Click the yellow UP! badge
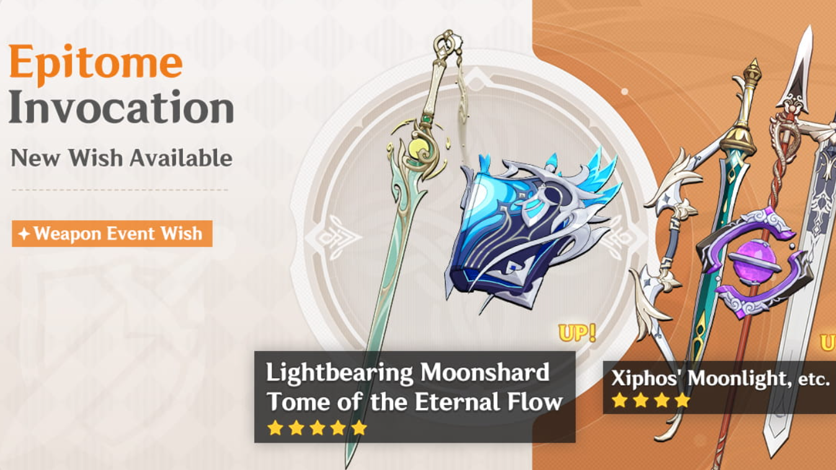The image size is (836, 470). pos(577,333)
